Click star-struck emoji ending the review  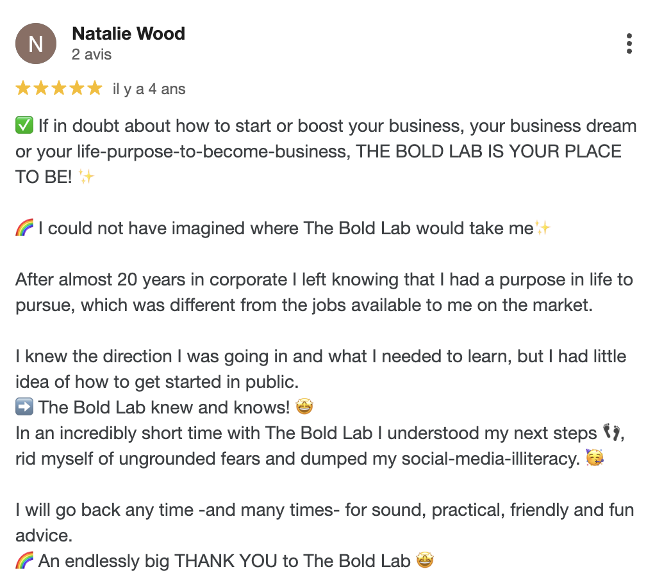click(x=425, y=561)
